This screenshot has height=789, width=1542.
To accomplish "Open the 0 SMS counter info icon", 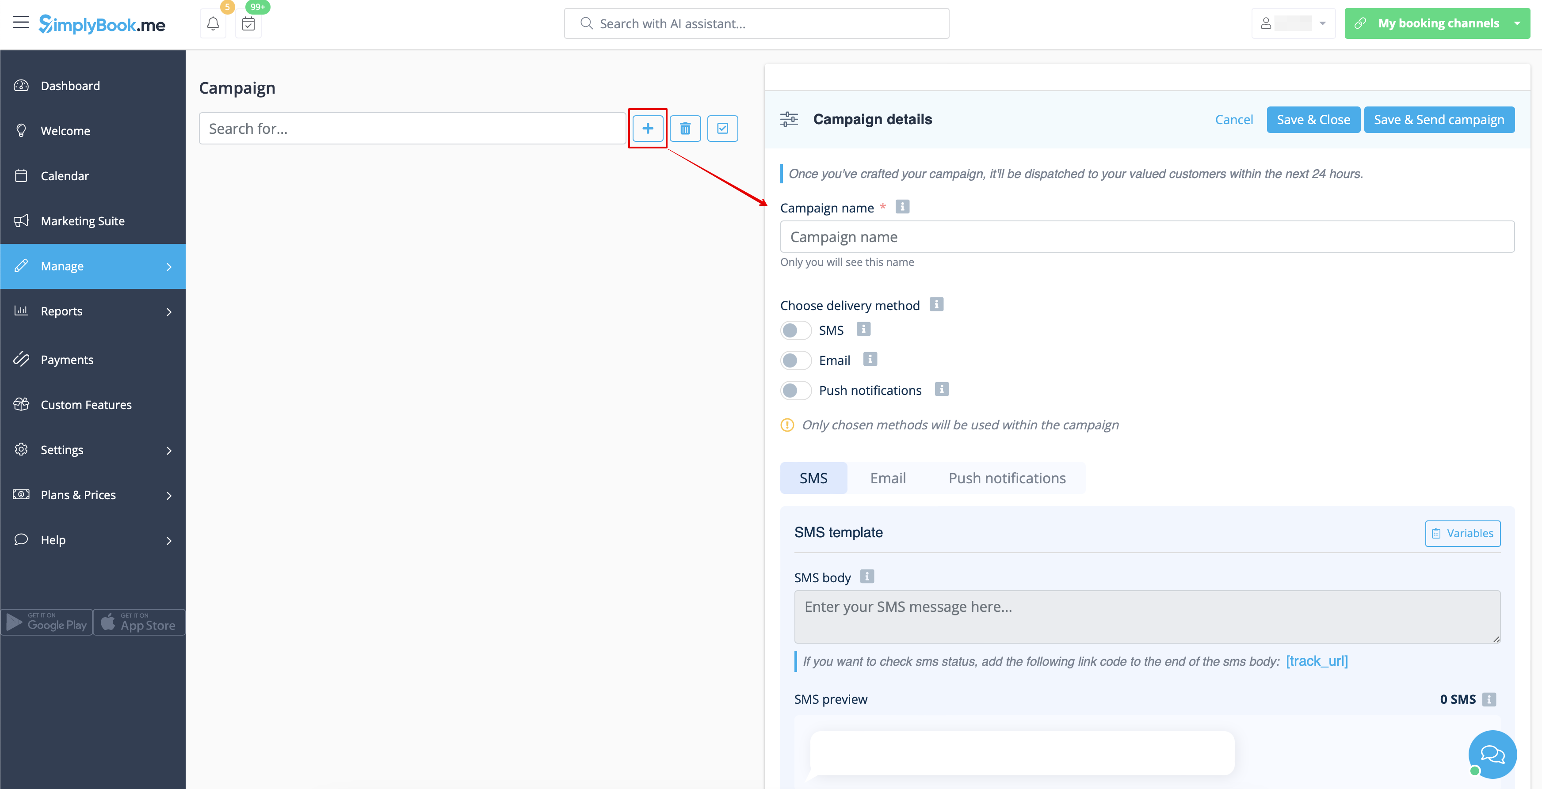I will pos(1489,699).
